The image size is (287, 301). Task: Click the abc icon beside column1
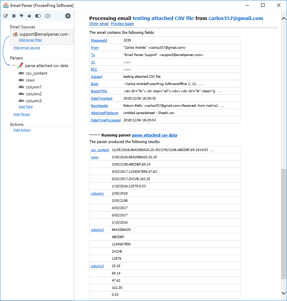(x=21, y=87)
